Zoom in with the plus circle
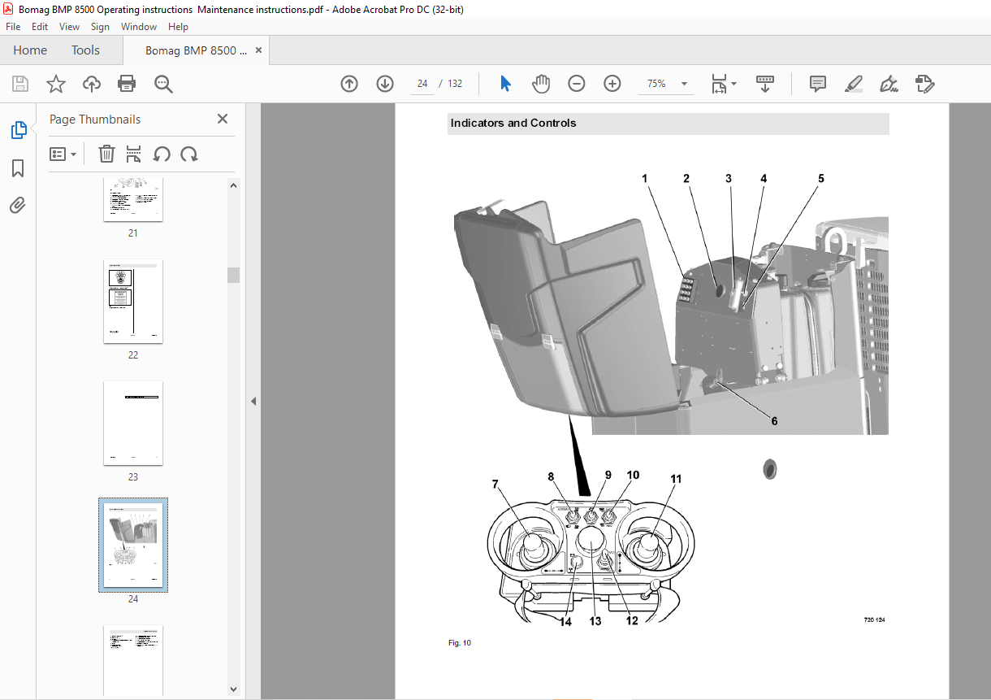 612,84
